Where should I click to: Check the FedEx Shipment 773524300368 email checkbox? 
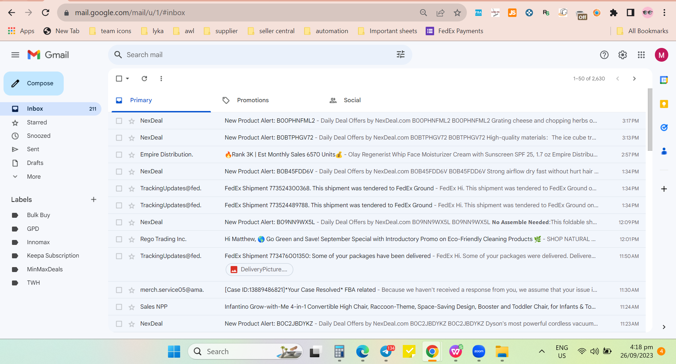coord(119,189)
